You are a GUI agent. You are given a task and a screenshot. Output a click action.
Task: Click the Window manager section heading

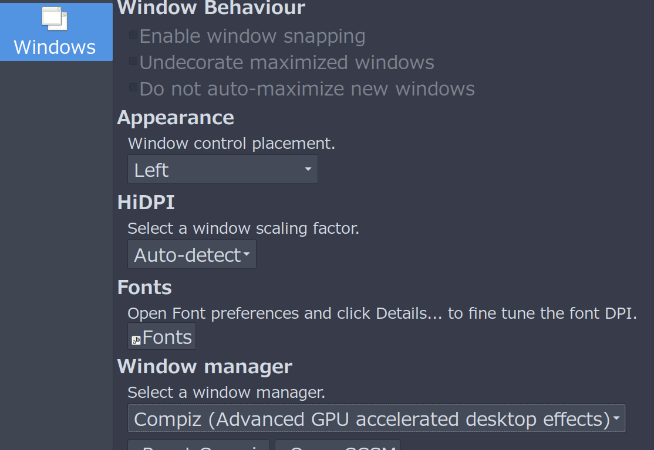[x=205, y=367]
